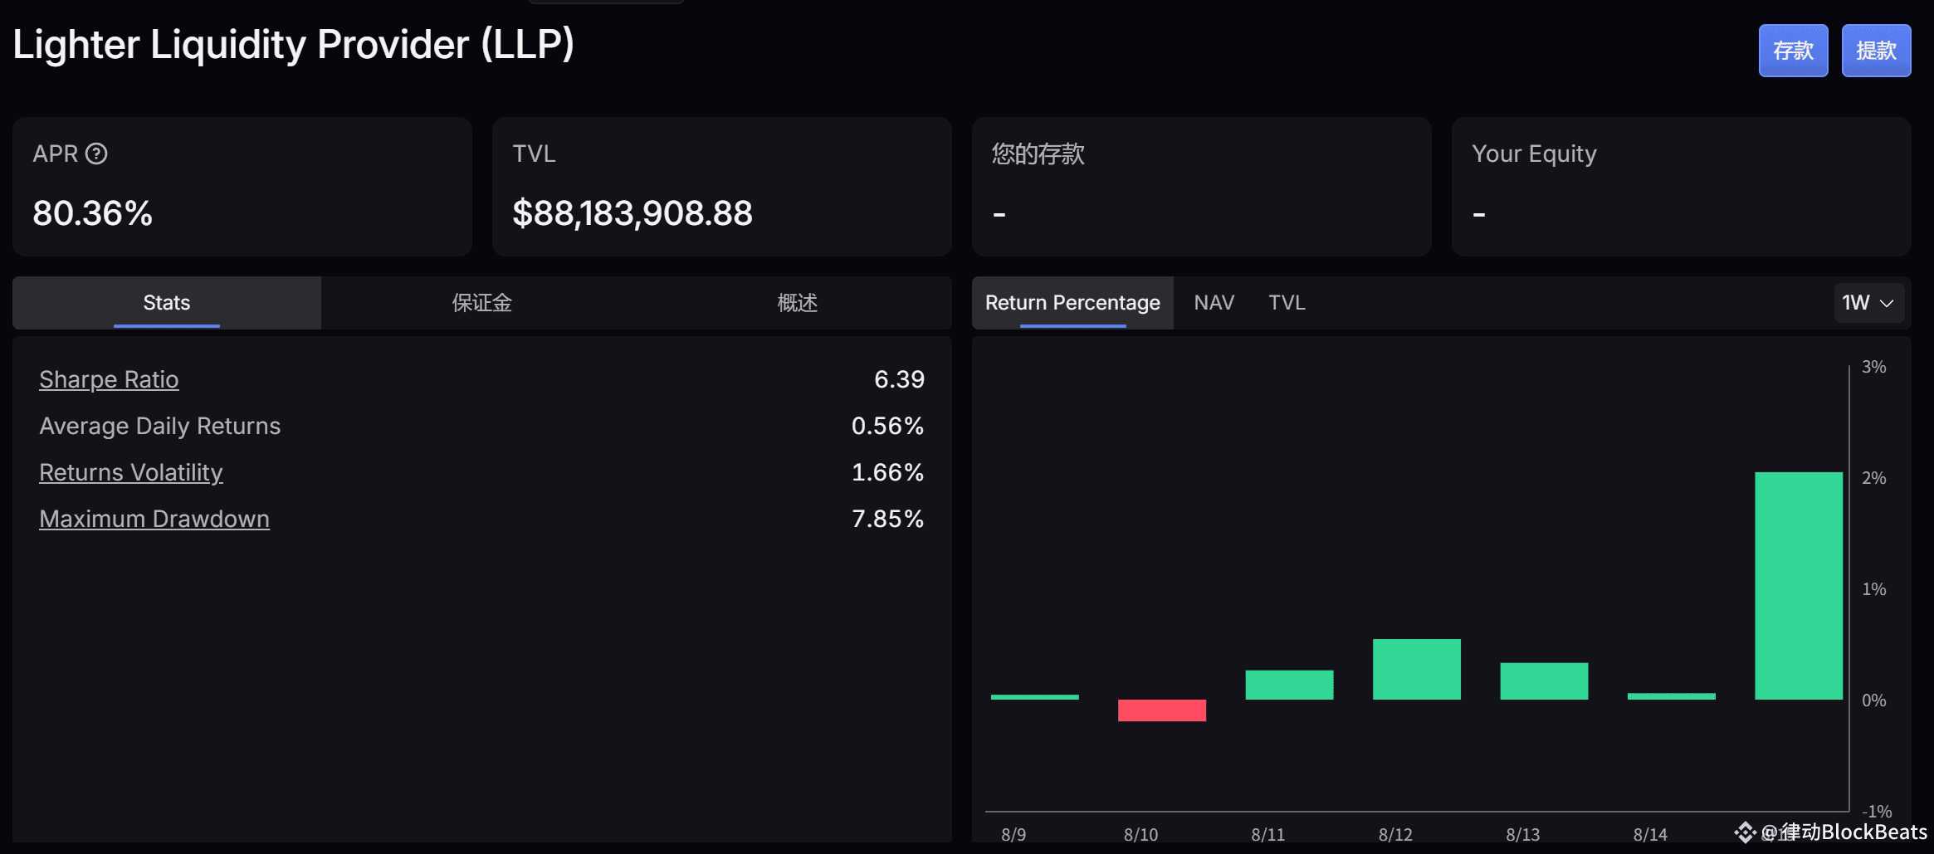
Task: Click the thin green bar for 8/14
Action: [1672, 696]
